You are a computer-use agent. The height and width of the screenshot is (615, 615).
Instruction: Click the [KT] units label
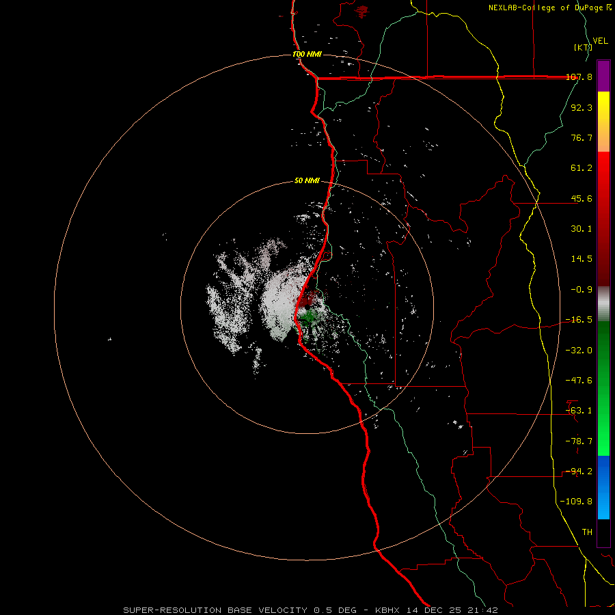click(x=583, y=47)
